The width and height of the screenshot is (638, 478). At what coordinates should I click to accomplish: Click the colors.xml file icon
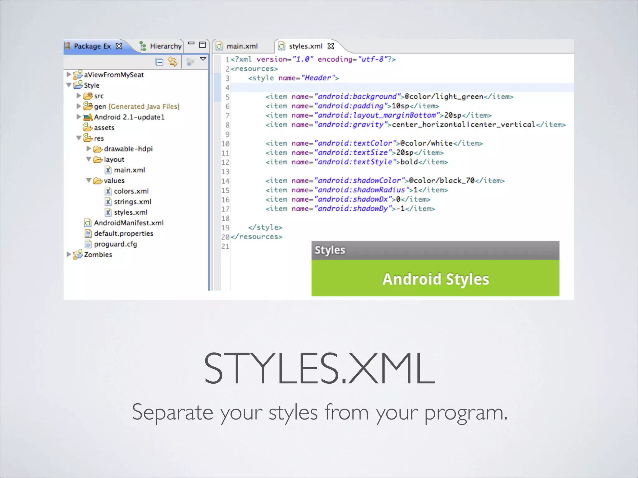(x=108, y=191)
